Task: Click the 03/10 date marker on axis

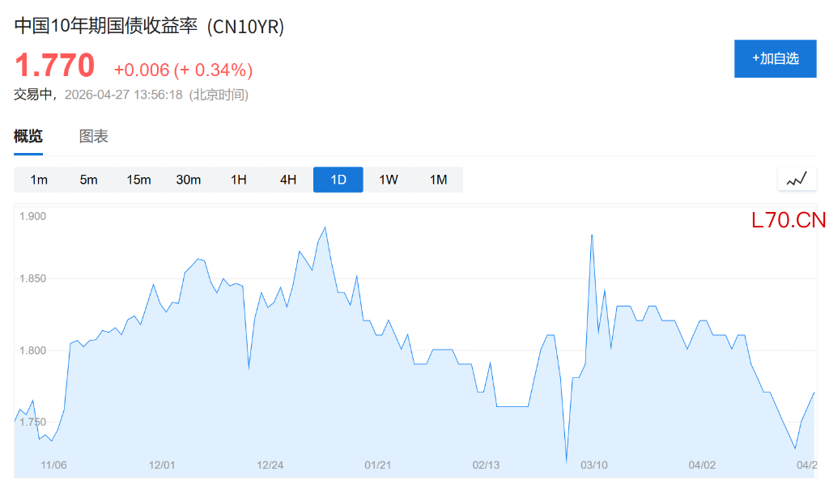Action: tap(594, 465)
